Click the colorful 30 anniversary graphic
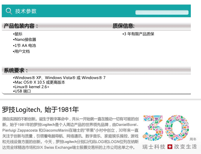 pyautogui.click(x=166, y=128)
